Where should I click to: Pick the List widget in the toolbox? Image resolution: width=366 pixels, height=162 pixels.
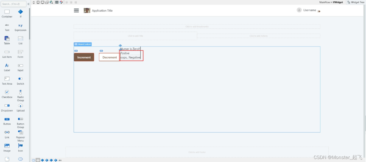tap(20, 40)
